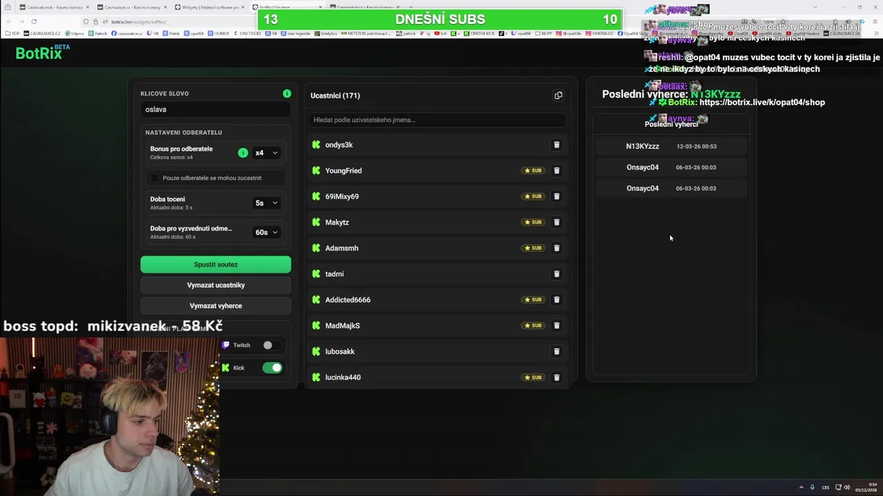Show more bookmarks overflow chevron
This screenshot has width=883, height=496.
(x=876, y=33)
